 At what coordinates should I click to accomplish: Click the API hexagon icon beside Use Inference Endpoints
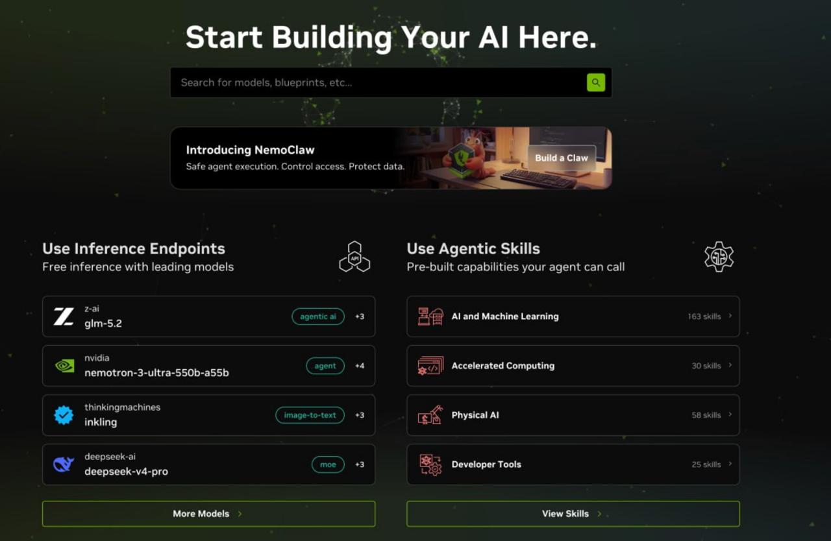click(x=354, y=257)
